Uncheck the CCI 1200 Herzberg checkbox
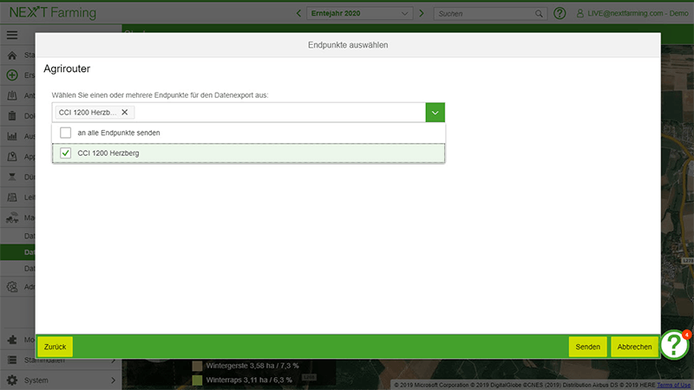Viewport: 694px width, 390px height. 66,153
